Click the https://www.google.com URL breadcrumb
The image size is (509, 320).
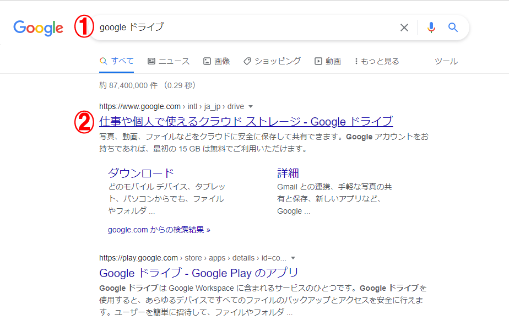(x=171, y=106)
